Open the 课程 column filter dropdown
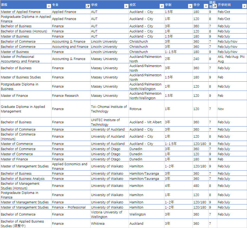This screenshot has width=247, height=228. coord(49,6)
